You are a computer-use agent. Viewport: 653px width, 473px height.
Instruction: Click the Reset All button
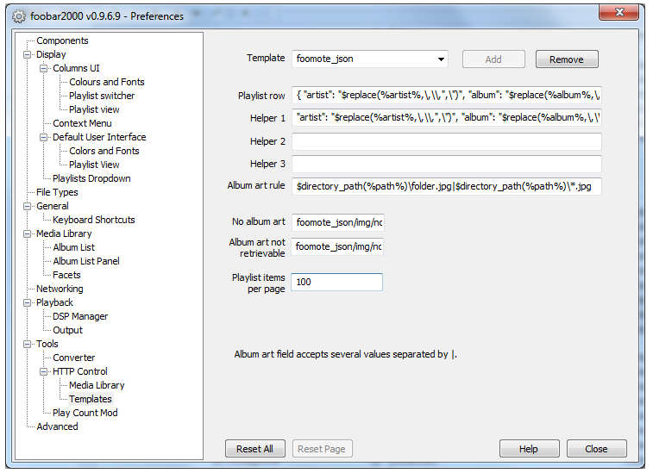pyautogui.click(x=254, y=449)
